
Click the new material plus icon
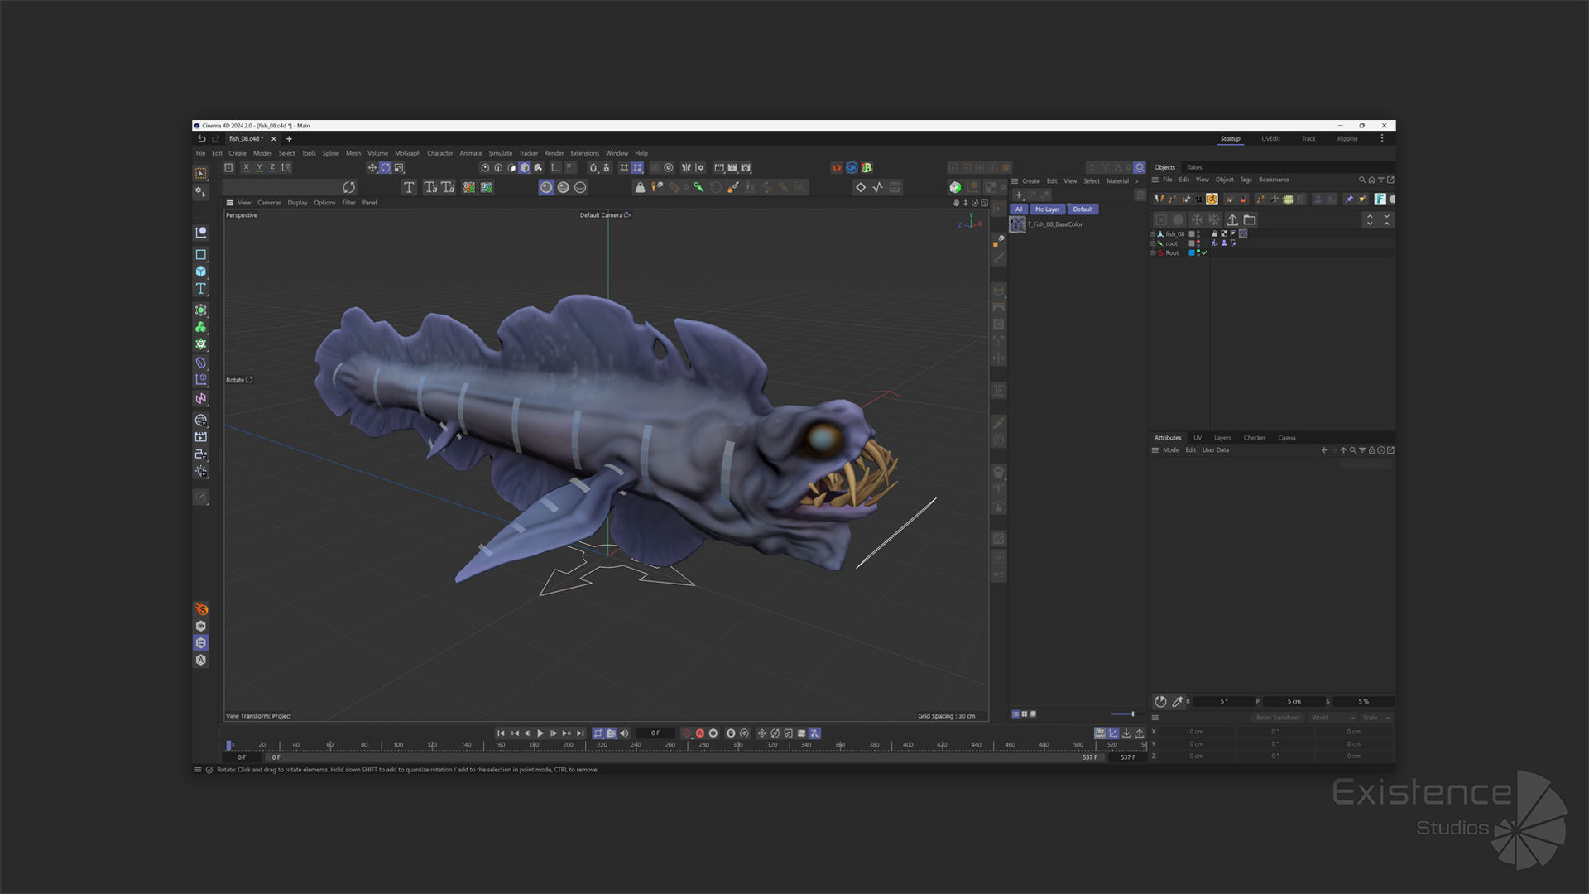pos(1019,195)
